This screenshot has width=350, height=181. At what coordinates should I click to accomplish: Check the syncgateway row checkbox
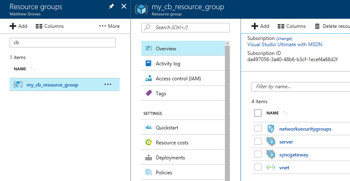tap(258, 154)
